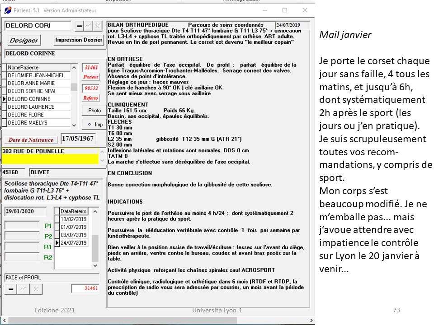Screen dimensions: 434x325
Task: Click the patient list scrollbar thumb
Action: 74,87
